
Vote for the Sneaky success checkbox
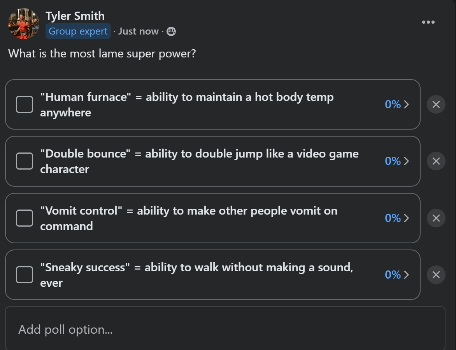pos(25,275)
